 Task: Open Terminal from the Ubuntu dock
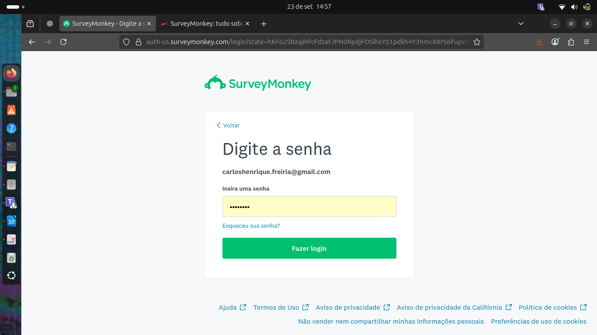click(11, 147)
